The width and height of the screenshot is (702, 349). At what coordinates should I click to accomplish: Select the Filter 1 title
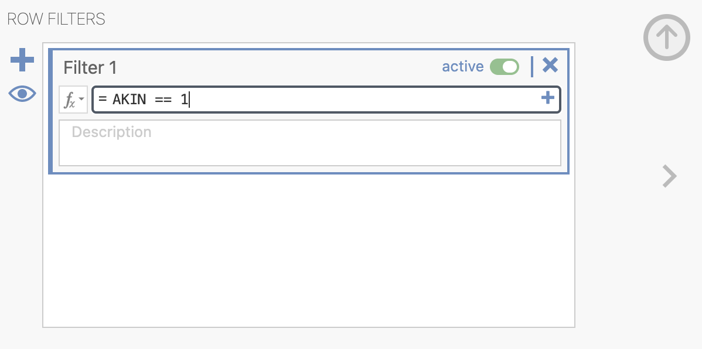point(90,67)
